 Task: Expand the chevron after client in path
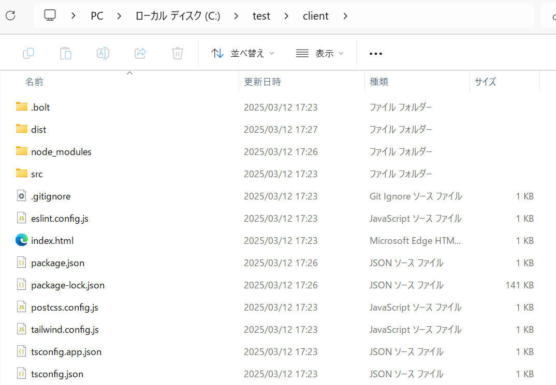click(345, 16)
